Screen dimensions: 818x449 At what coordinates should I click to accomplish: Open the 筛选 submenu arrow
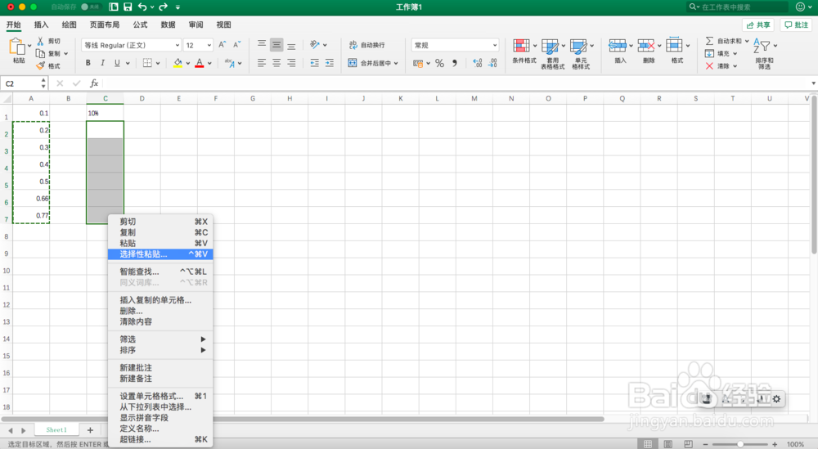204,339
